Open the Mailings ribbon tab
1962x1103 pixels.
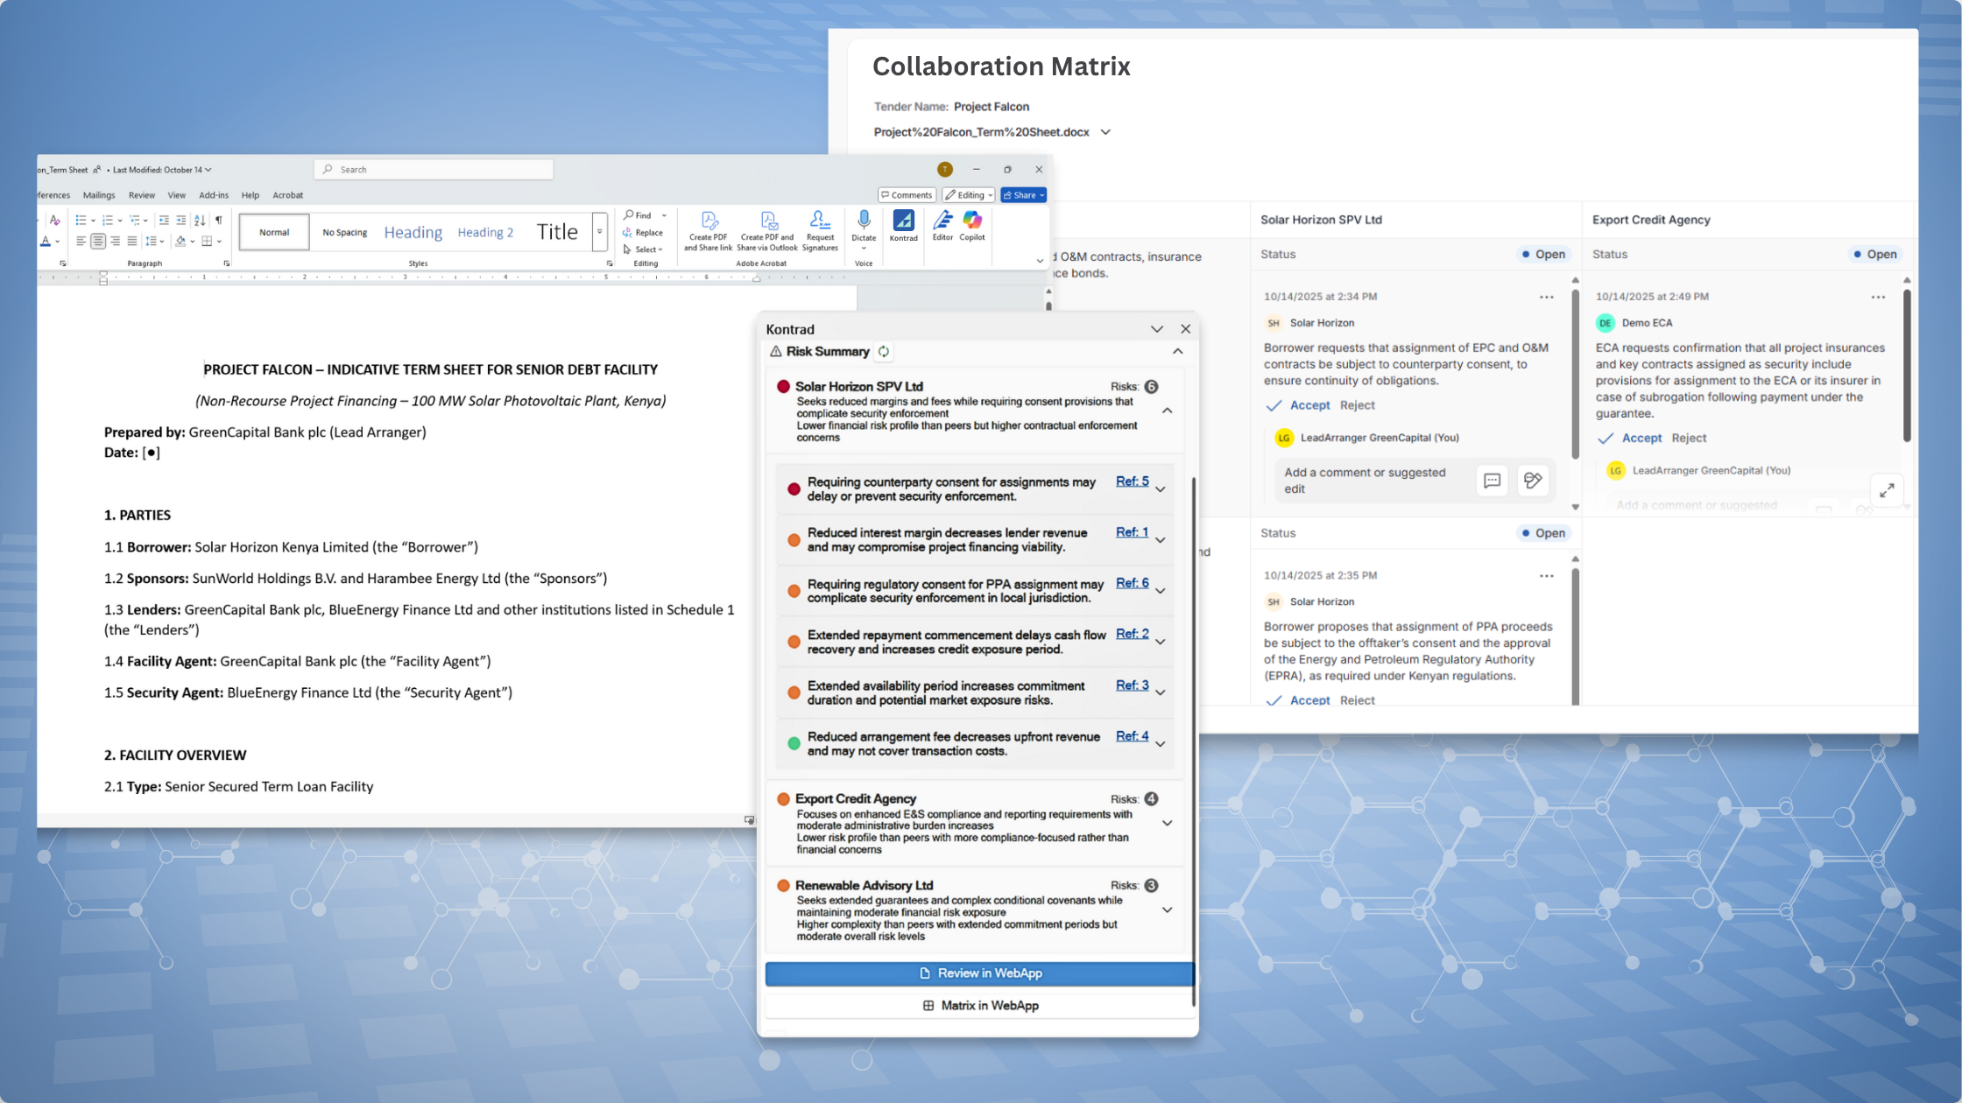99,195
